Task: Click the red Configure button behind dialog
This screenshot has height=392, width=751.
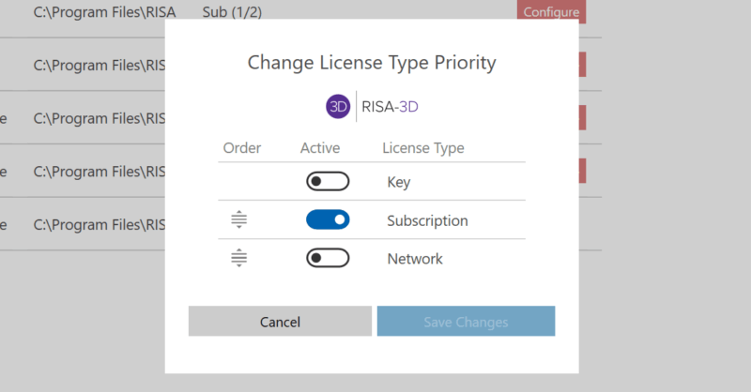Action: (x=551, y=12)
